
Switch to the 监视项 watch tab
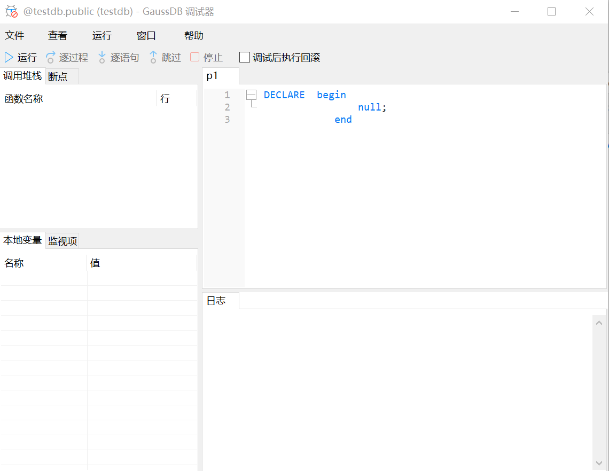[x=63, y=241]
